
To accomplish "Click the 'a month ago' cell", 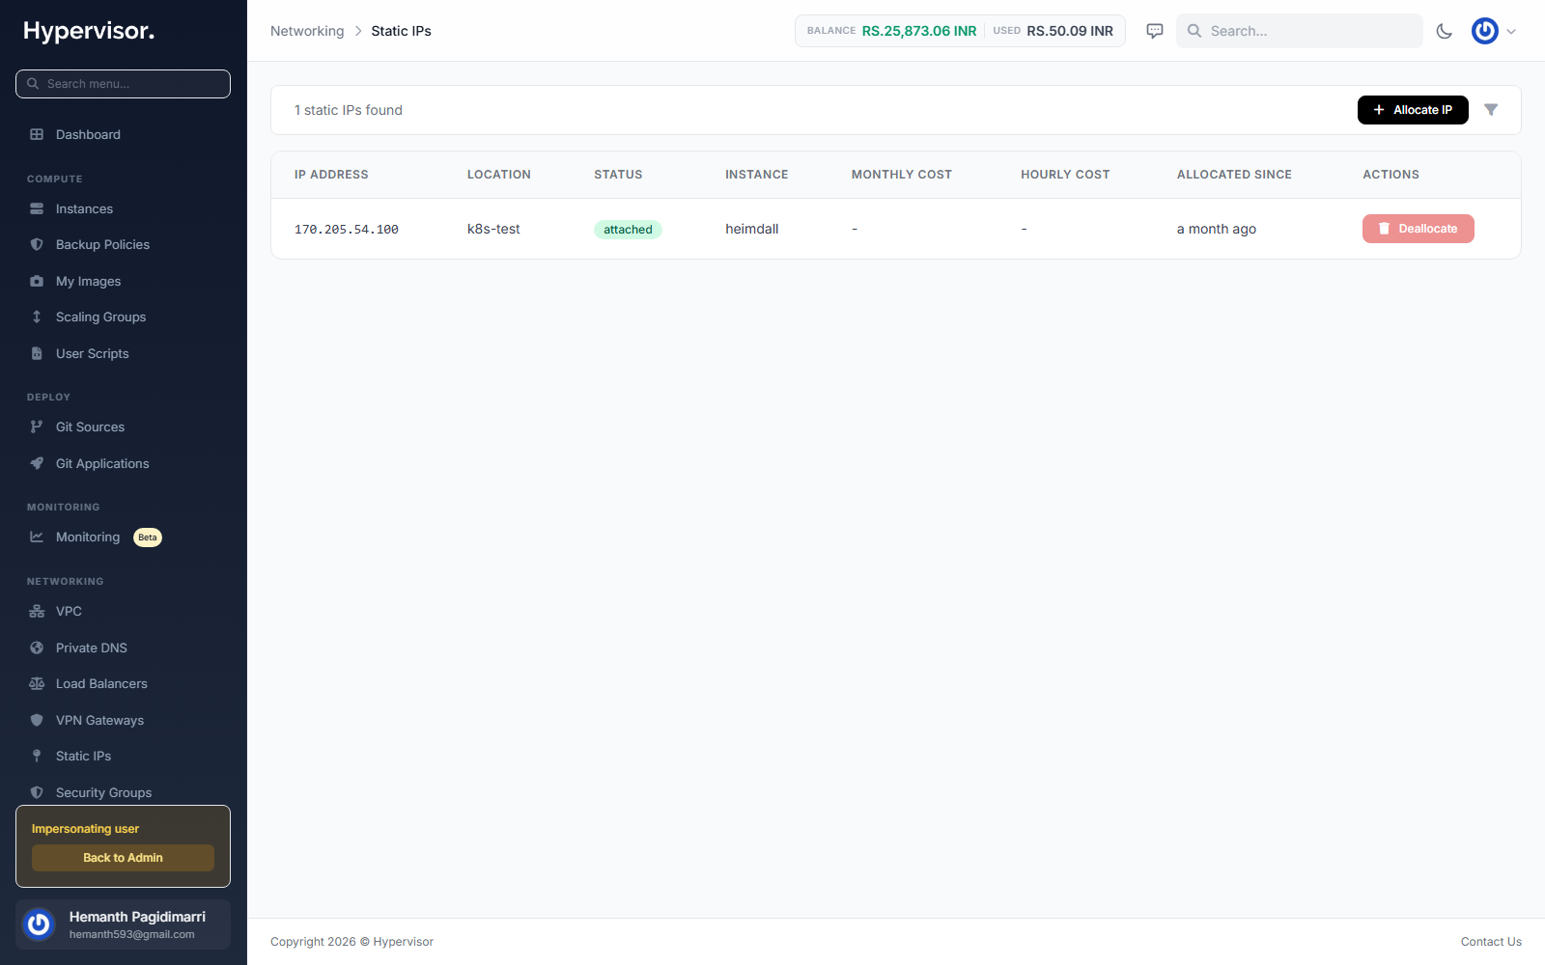I will 1217,229.
